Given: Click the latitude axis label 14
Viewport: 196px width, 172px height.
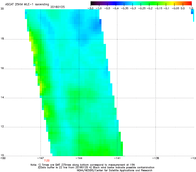Looking at the screenshot, I should pos(2,97).
